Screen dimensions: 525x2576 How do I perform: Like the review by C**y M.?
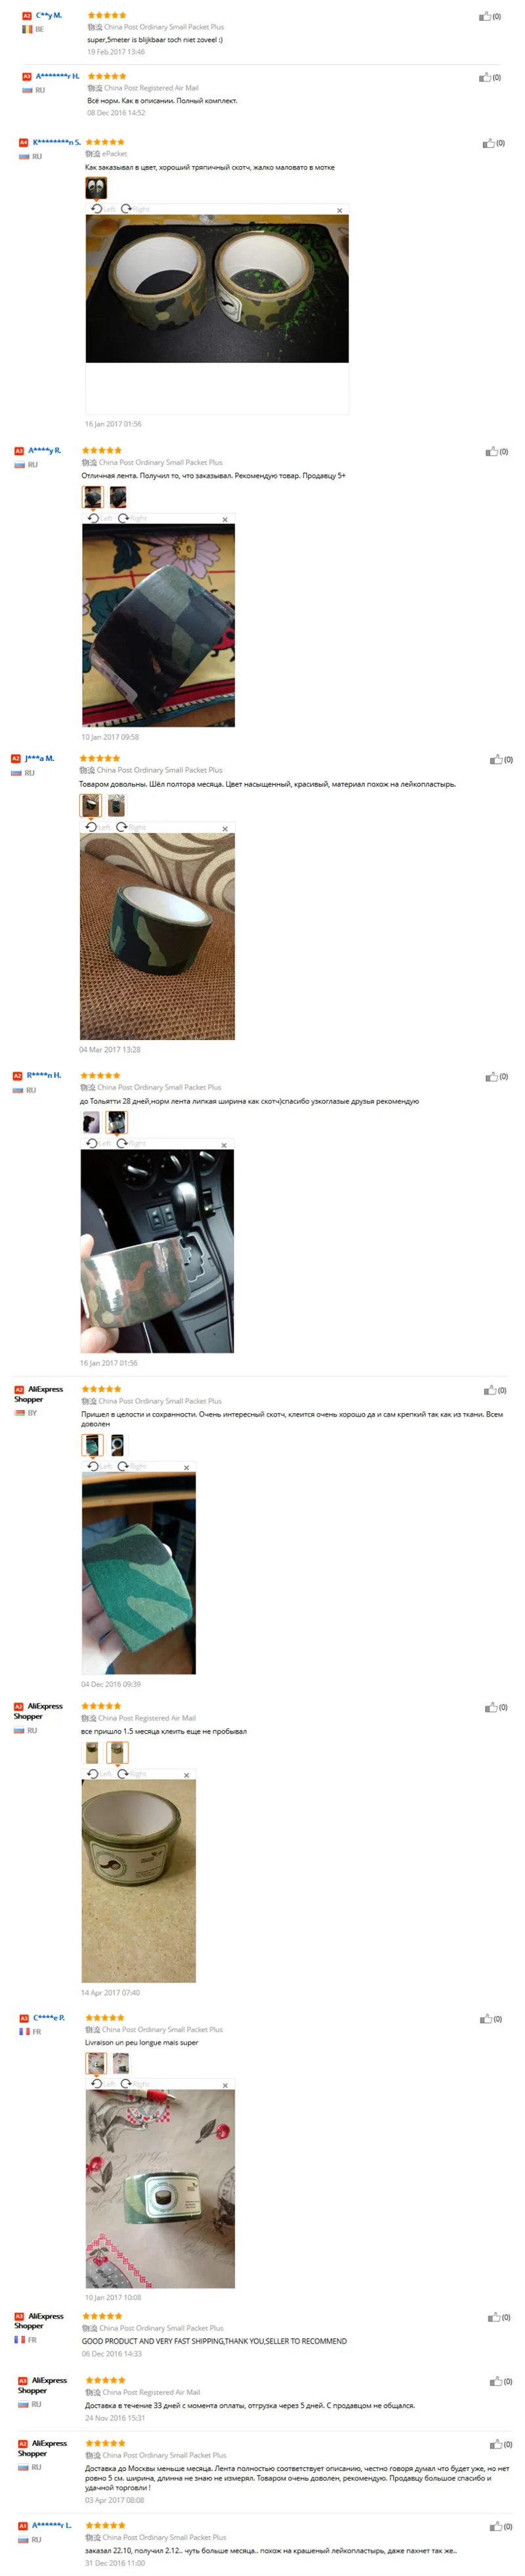pos(484,16)
